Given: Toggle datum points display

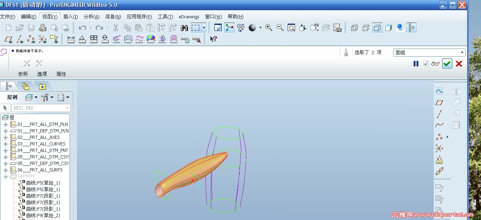Looking at the screenshot, I should click(x=31, y=39).
